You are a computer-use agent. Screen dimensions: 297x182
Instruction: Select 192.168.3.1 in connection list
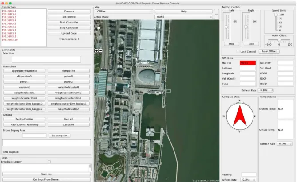[x=9, y=11]
